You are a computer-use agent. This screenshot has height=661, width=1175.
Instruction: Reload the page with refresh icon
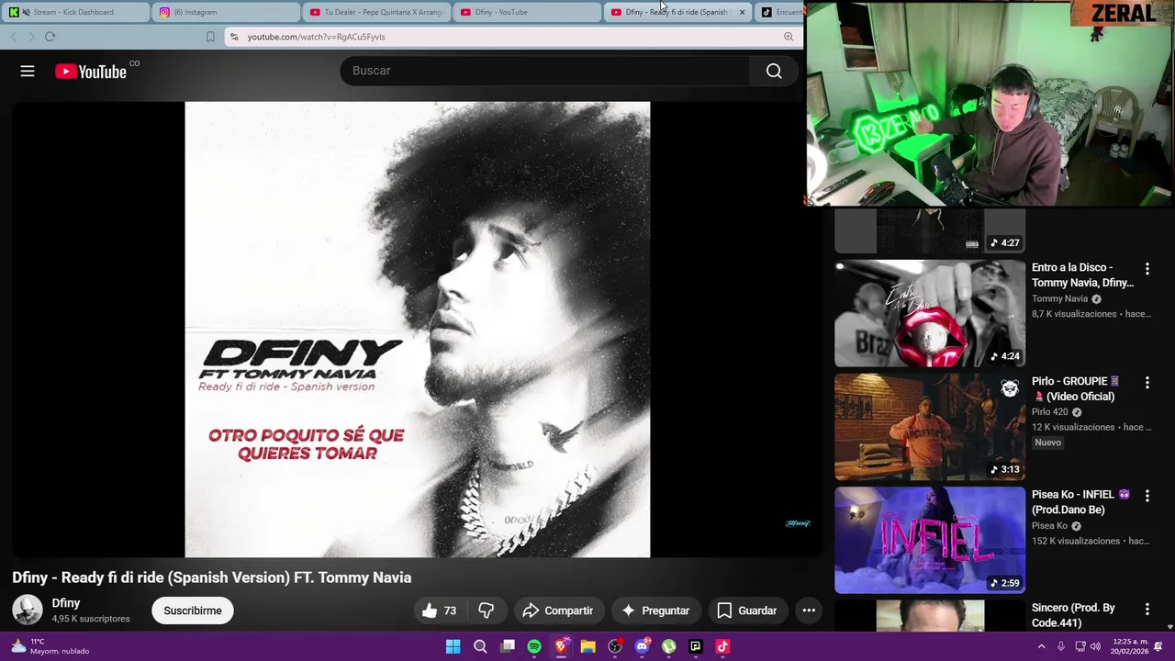point(50,37)
